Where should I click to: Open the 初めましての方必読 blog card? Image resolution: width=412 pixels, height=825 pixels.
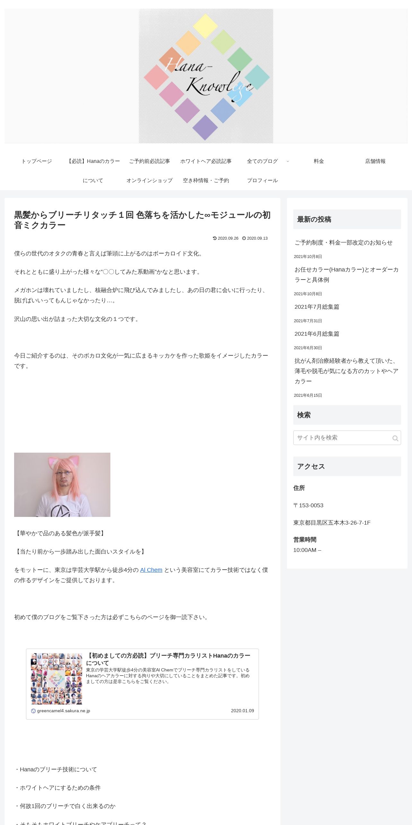click(142, 684)
